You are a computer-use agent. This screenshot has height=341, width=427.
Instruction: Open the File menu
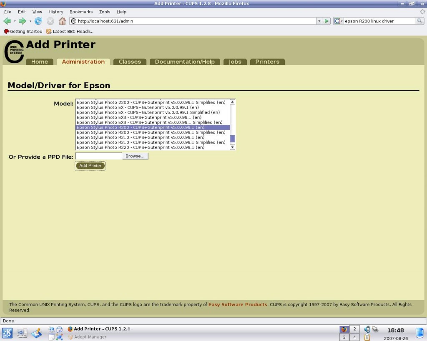pyautogui.click(x=8, y=12)
